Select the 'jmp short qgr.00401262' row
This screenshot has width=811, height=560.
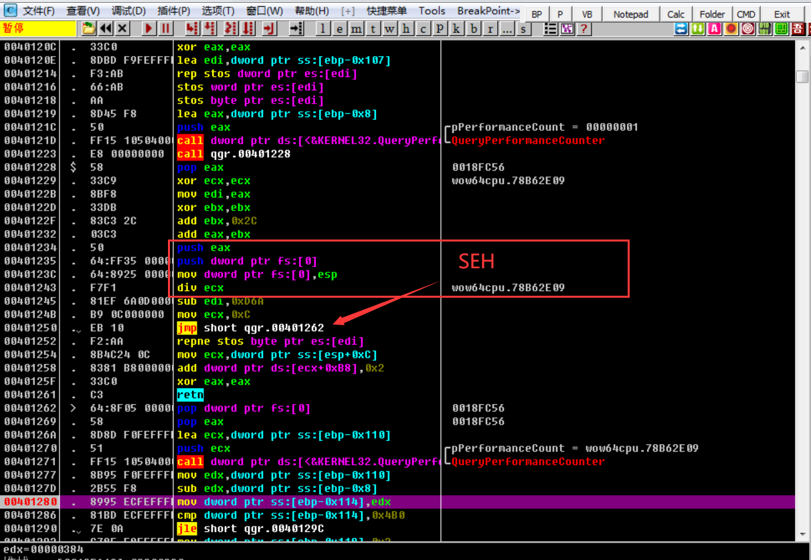(399, 328)
